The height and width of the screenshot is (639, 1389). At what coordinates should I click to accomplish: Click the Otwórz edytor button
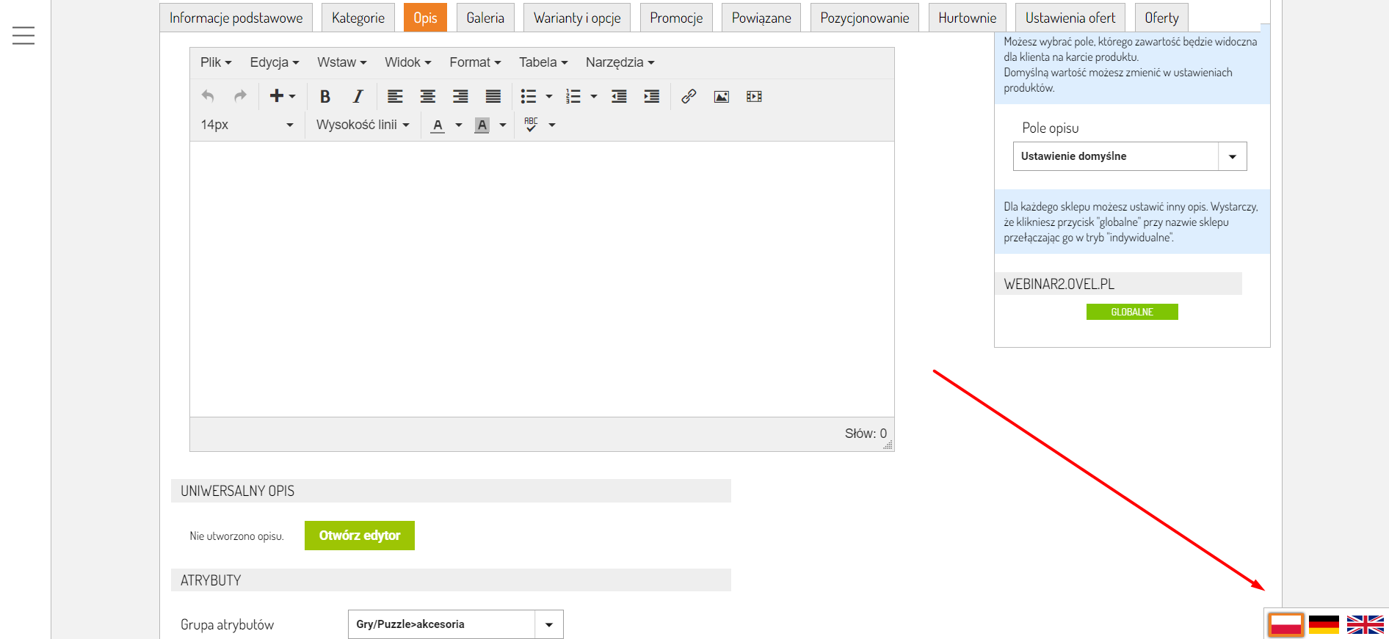tap(360, 536)
